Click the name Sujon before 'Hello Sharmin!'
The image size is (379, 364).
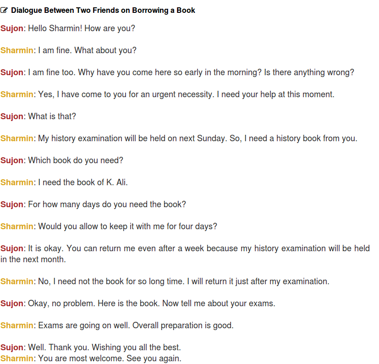point(11,28)
